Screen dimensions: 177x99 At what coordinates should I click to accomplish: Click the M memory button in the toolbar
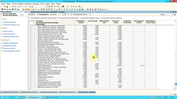71,7
